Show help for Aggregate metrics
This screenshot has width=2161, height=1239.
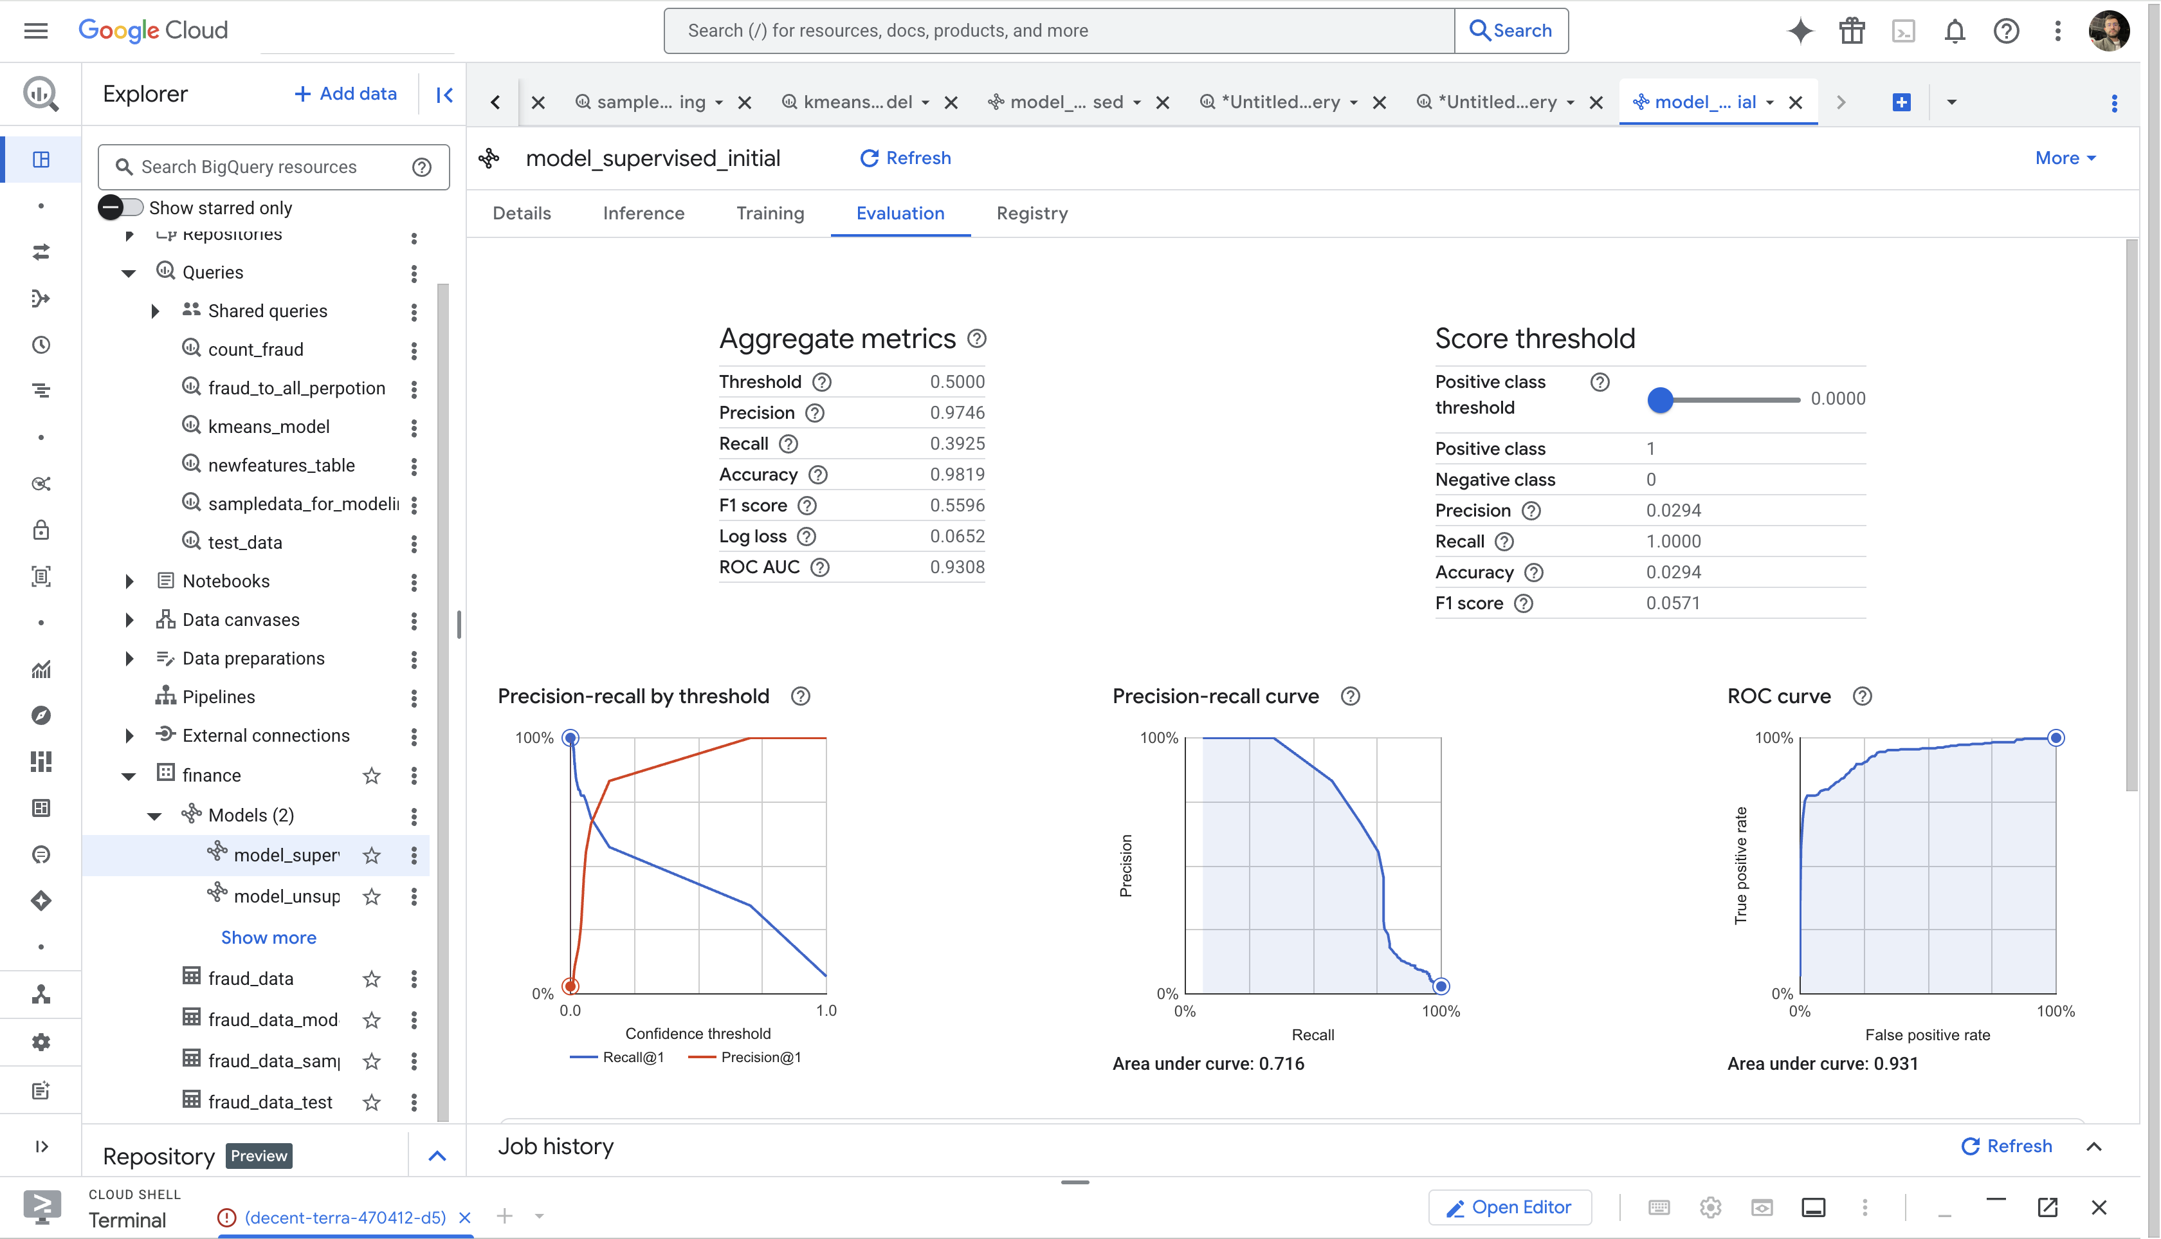[x=977, y=338]
